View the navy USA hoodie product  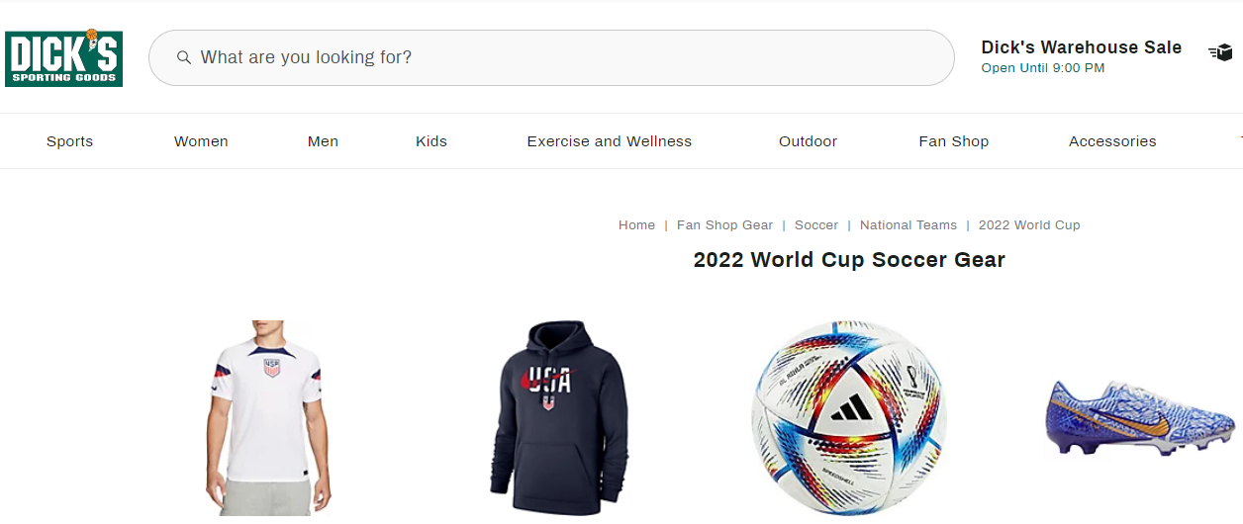click(x=558, y=415)
